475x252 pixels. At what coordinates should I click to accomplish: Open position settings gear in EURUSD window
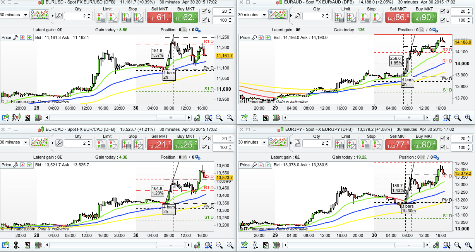pyautogui.click(x=197, y=30)
